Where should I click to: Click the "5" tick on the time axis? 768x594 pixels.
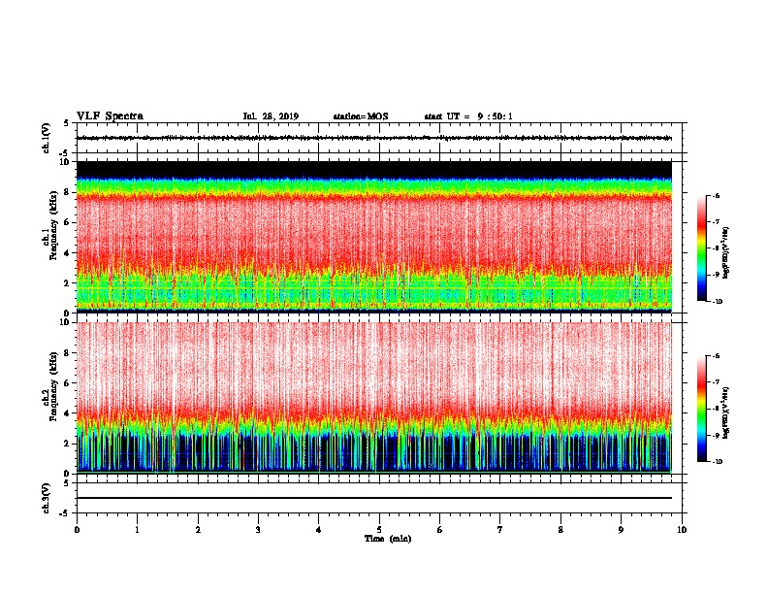379,530
